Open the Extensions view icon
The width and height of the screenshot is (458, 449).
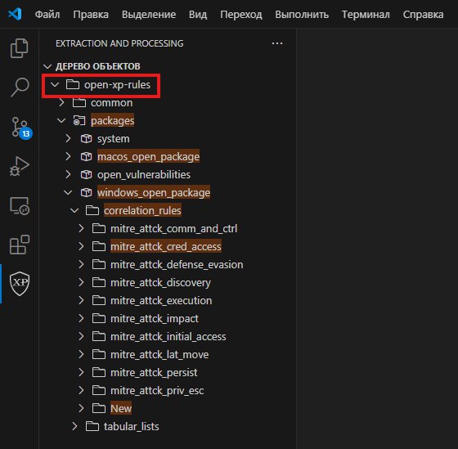[x=20, y=245]
